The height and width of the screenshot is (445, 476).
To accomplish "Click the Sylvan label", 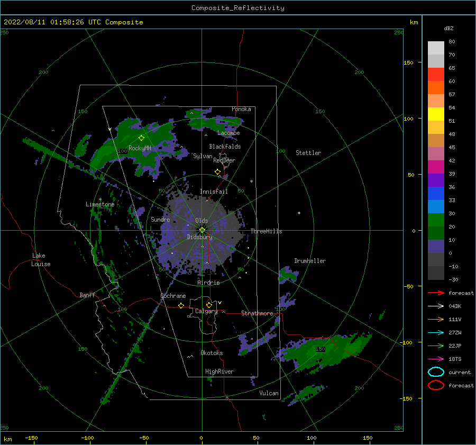I will pyautogui.click(x=203, y=156).
